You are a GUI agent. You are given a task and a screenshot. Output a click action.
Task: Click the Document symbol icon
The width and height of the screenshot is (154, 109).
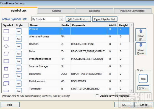(6, 76)
